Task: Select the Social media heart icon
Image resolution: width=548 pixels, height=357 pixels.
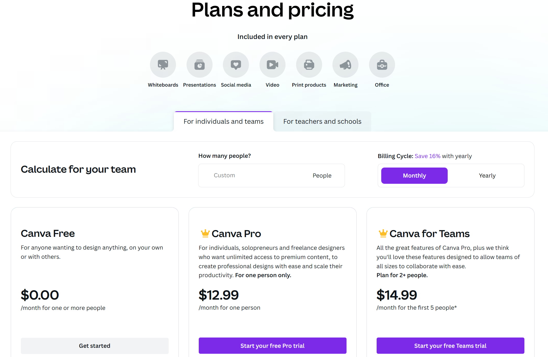Action: point(236,65)
